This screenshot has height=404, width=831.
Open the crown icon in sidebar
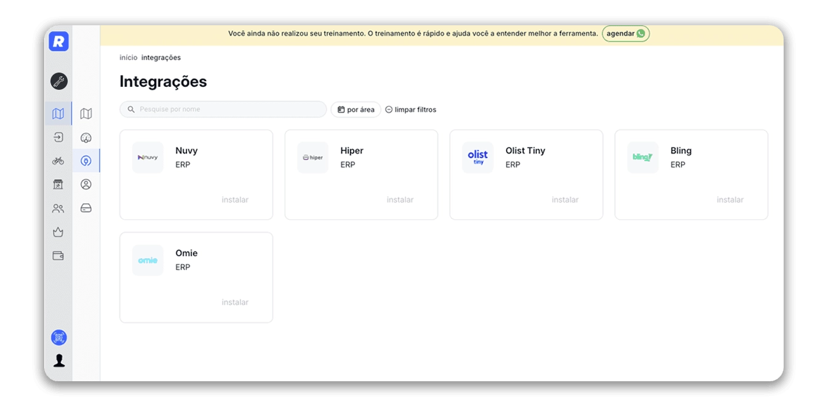pos(58,232)
